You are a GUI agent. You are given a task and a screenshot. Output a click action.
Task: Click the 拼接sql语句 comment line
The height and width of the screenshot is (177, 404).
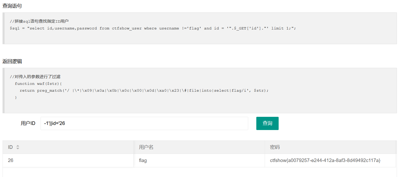[39, 21]
